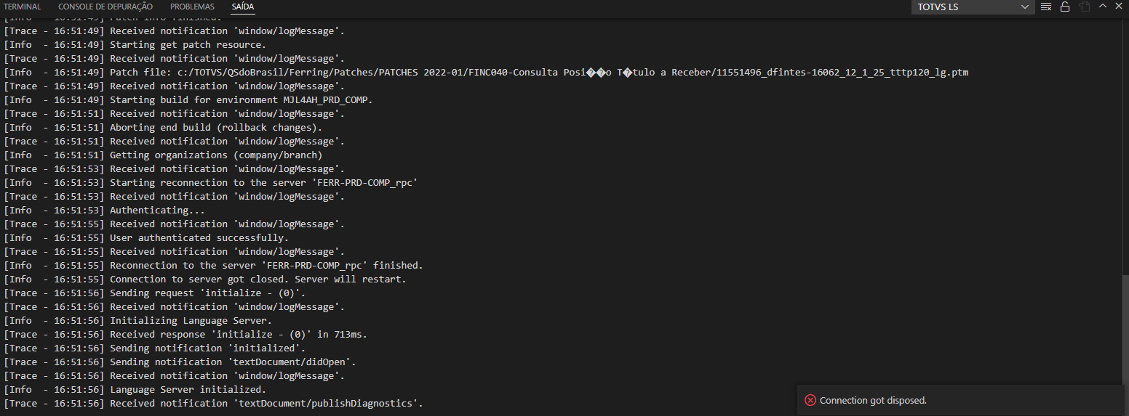Click the open log file icon

(1085, 7)
